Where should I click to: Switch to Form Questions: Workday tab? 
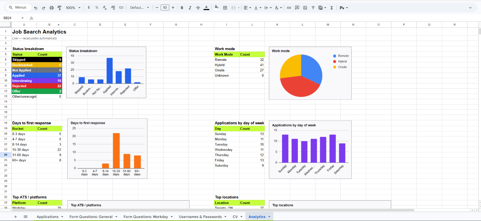coord(145,217)
